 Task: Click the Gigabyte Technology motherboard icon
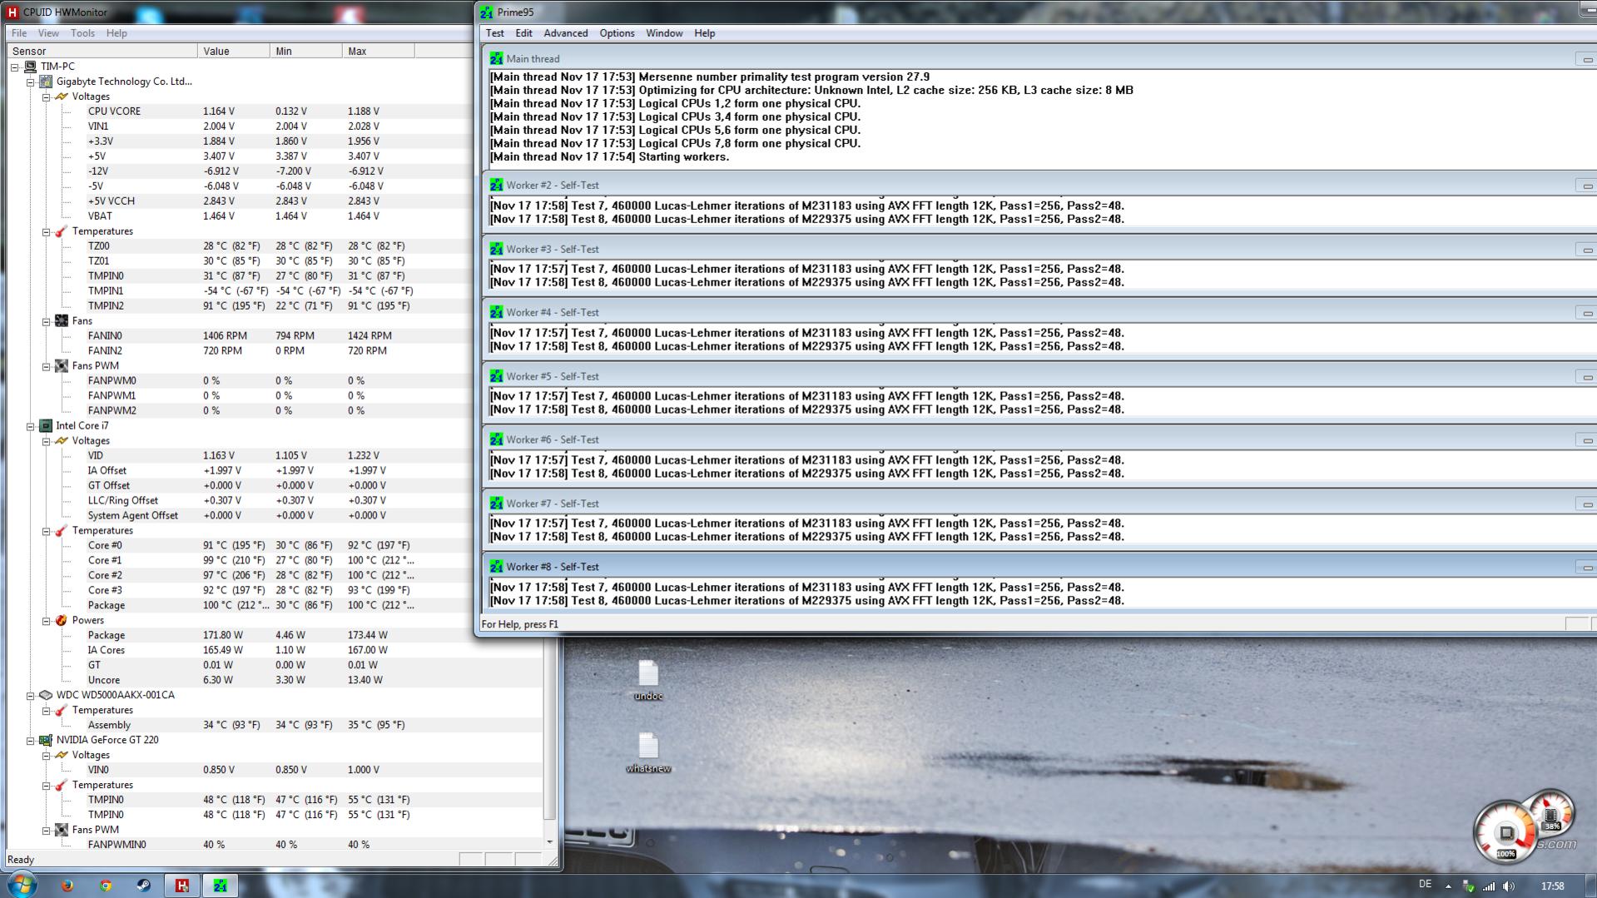click(x=46, y=82)
